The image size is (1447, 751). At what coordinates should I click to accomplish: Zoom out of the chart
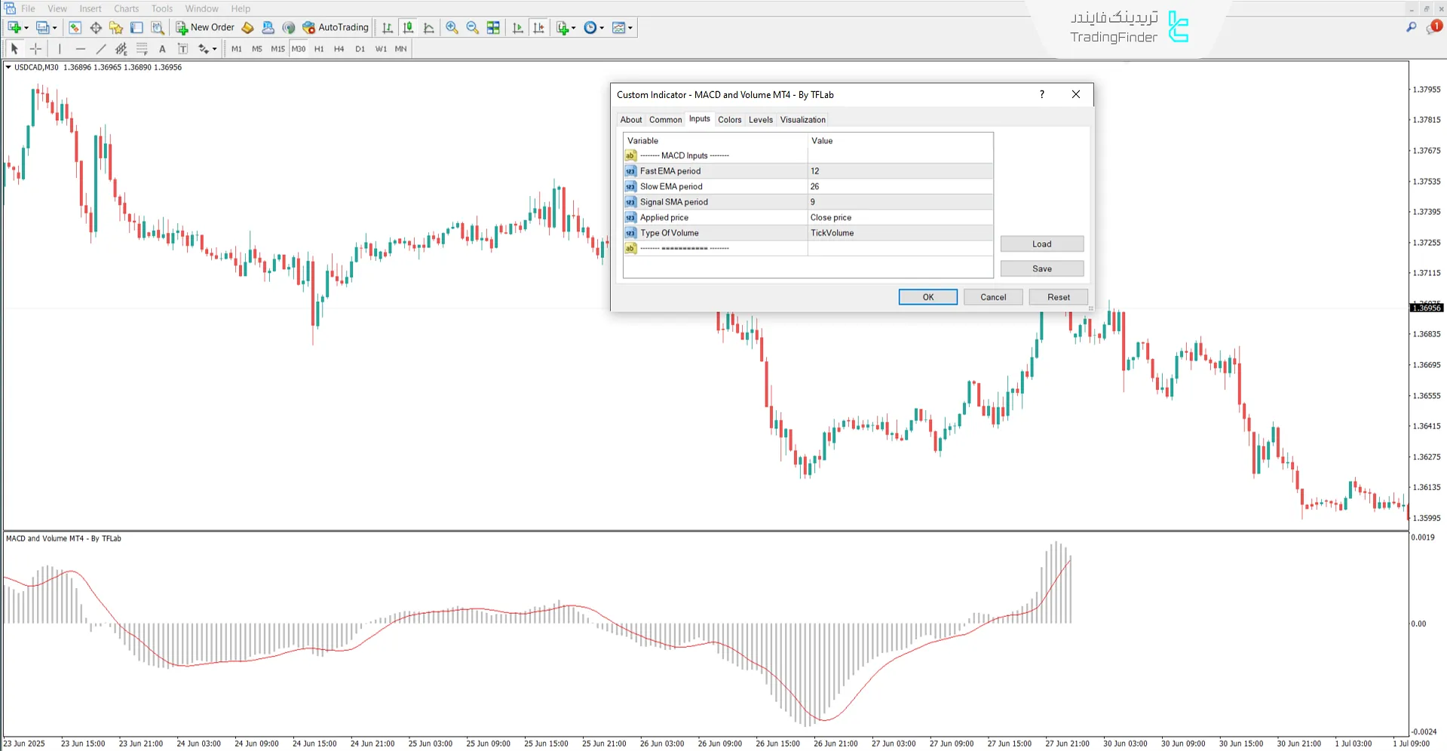473,27
